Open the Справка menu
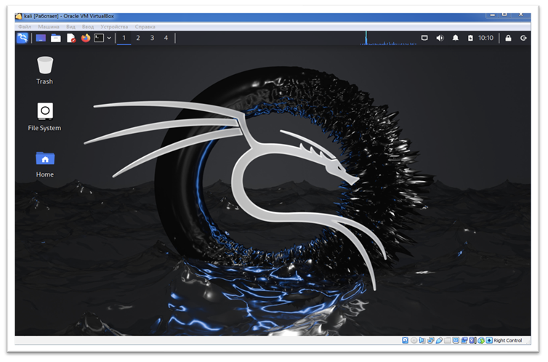 click(145, 27)
